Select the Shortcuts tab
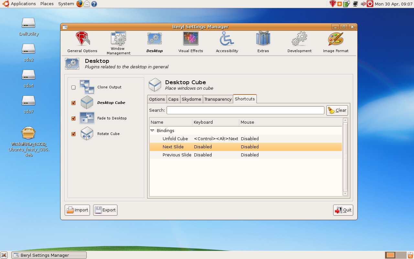This screenshot has width=414, height=259. pos(245,99)
